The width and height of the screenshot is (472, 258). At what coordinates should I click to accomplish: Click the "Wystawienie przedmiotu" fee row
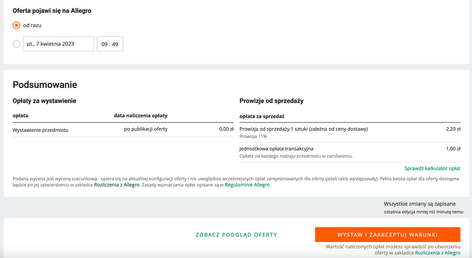click(x=41, y=129)
